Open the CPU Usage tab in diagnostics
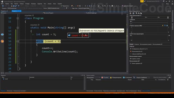This screenshot has width=174, height=98. click(x=157, y=44)
